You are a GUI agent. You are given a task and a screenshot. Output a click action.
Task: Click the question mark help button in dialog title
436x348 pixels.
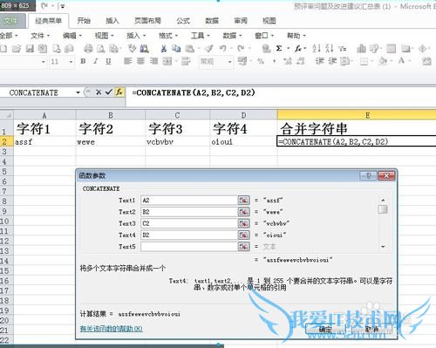tap(369, 175)
